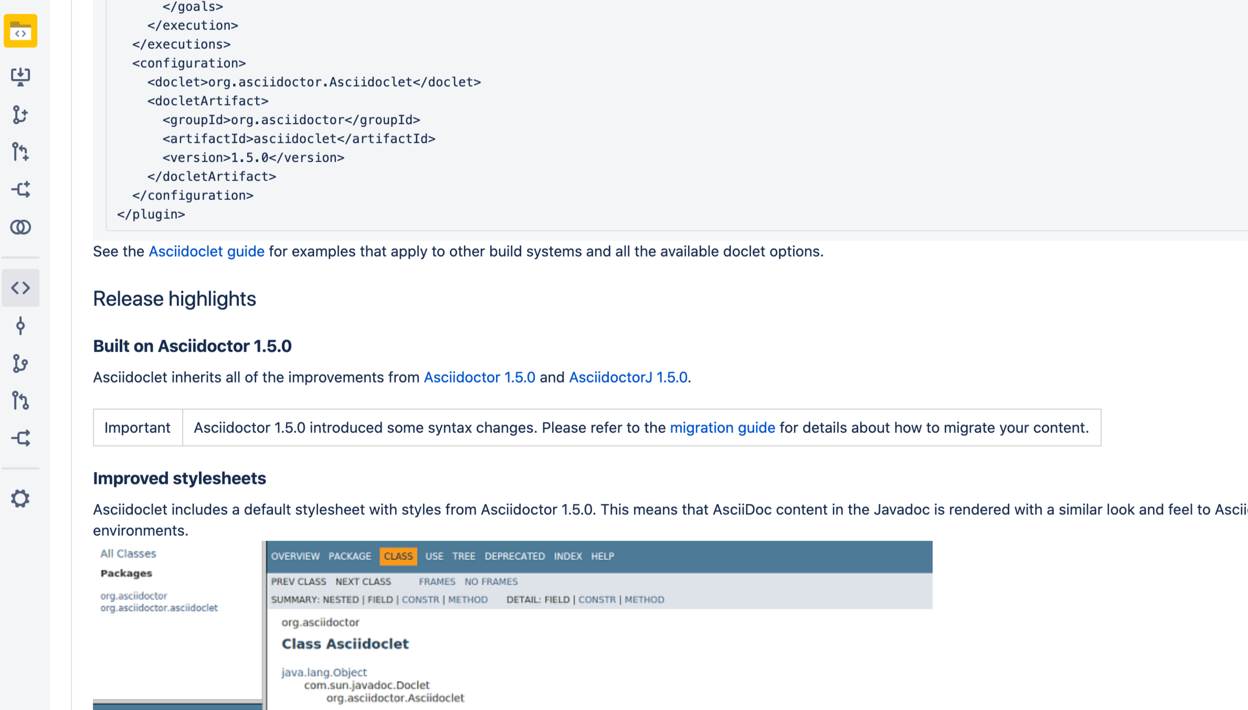This screenshot has width=1248, height=710.
Task: Open the AsciidoctorJ 1.5.0 link
Action: (628, 377)
